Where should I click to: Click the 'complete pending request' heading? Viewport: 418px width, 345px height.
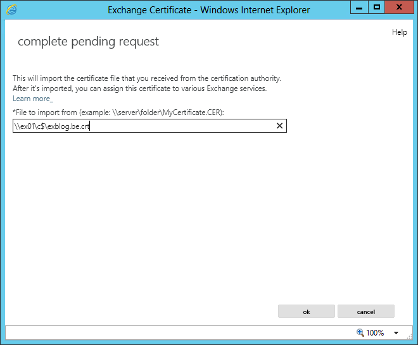88,42
